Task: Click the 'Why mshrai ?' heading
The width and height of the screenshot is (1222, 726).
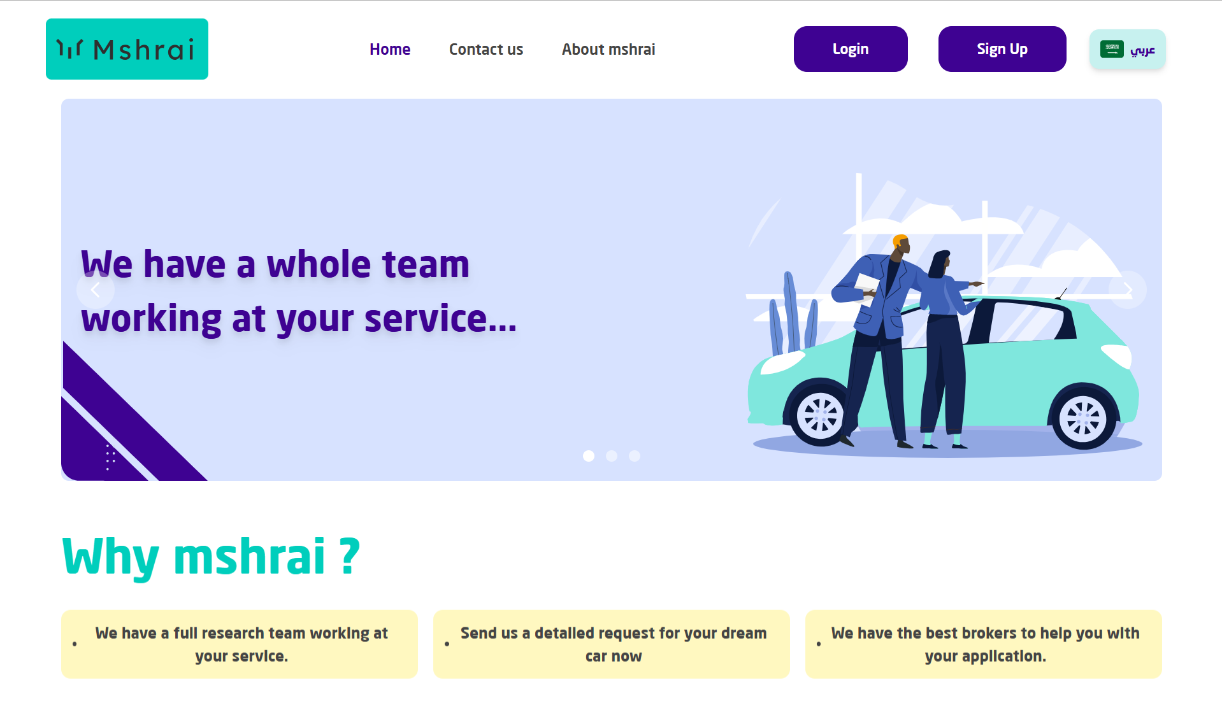Action: (x=211, y=557)
